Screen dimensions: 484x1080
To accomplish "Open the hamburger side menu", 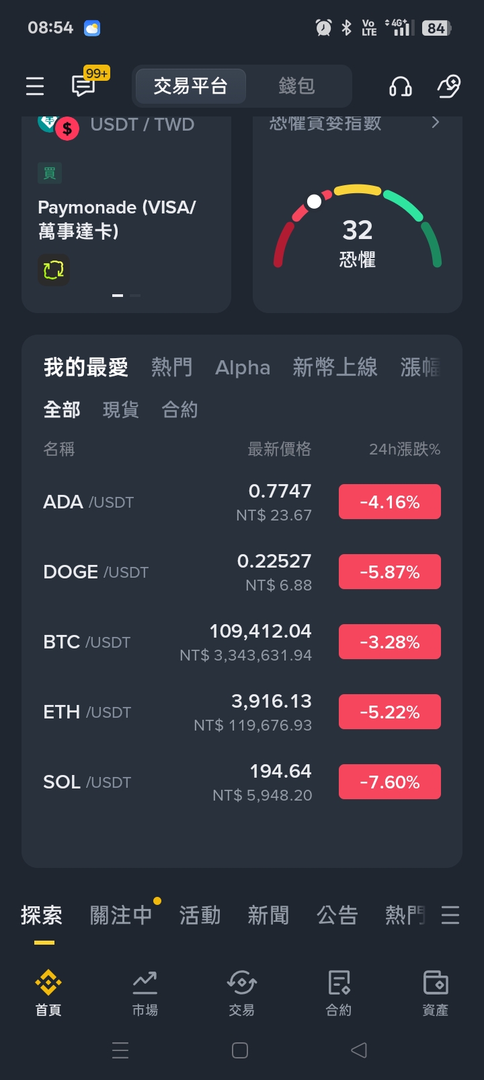I will [x=35, y=86].
